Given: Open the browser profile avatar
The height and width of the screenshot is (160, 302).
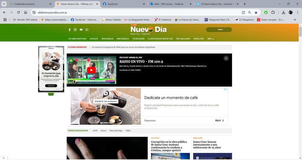Looking at the screenshot, I should (x=290, y=12).
